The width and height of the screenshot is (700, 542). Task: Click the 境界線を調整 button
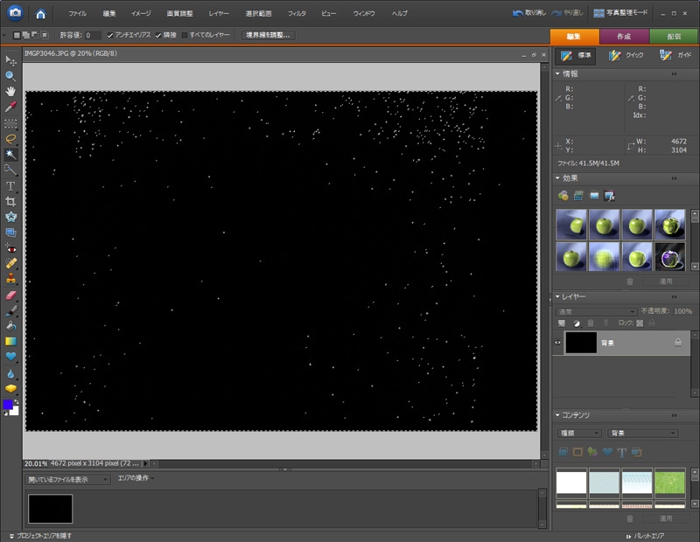(267, 35)
